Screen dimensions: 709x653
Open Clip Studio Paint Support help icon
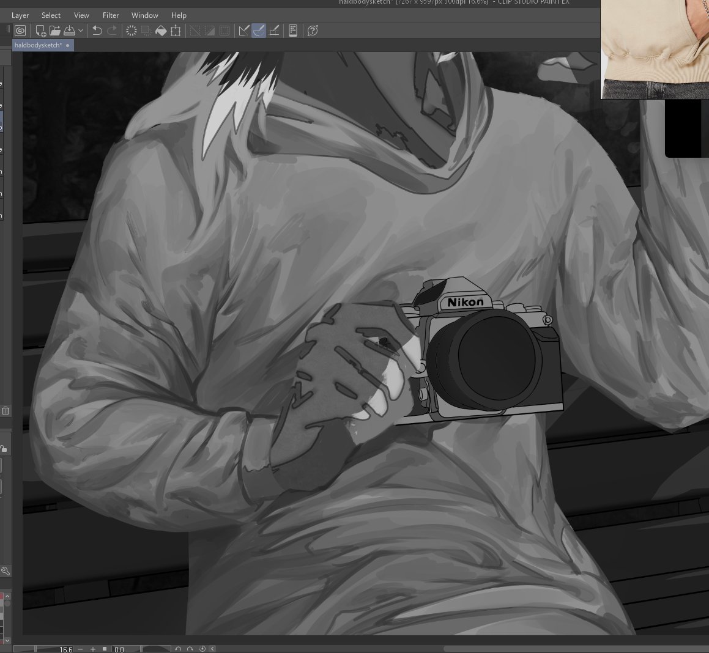coord(313,31)
